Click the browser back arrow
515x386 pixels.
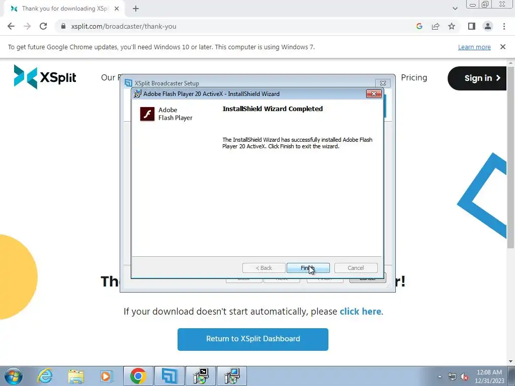pos(11,26)
